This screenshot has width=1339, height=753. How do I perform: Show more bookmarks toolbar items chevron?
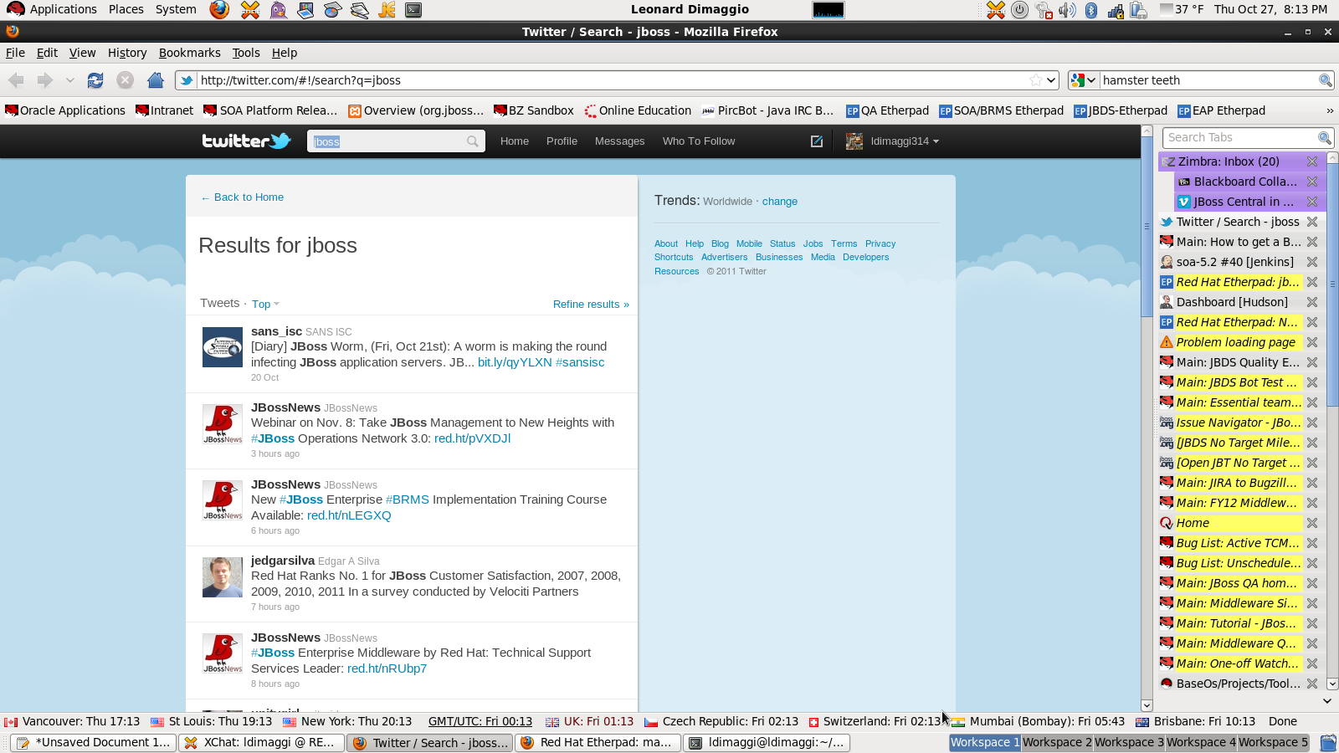(1330, 110)
